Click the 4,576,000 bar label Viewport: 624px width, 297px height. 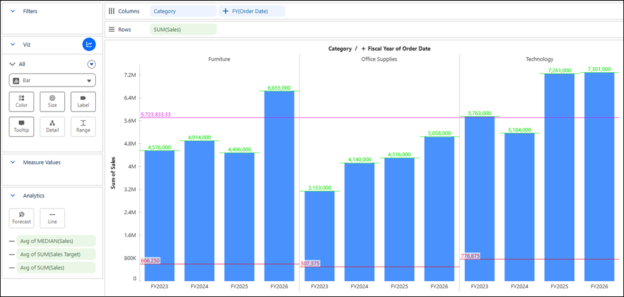point(159,148)
